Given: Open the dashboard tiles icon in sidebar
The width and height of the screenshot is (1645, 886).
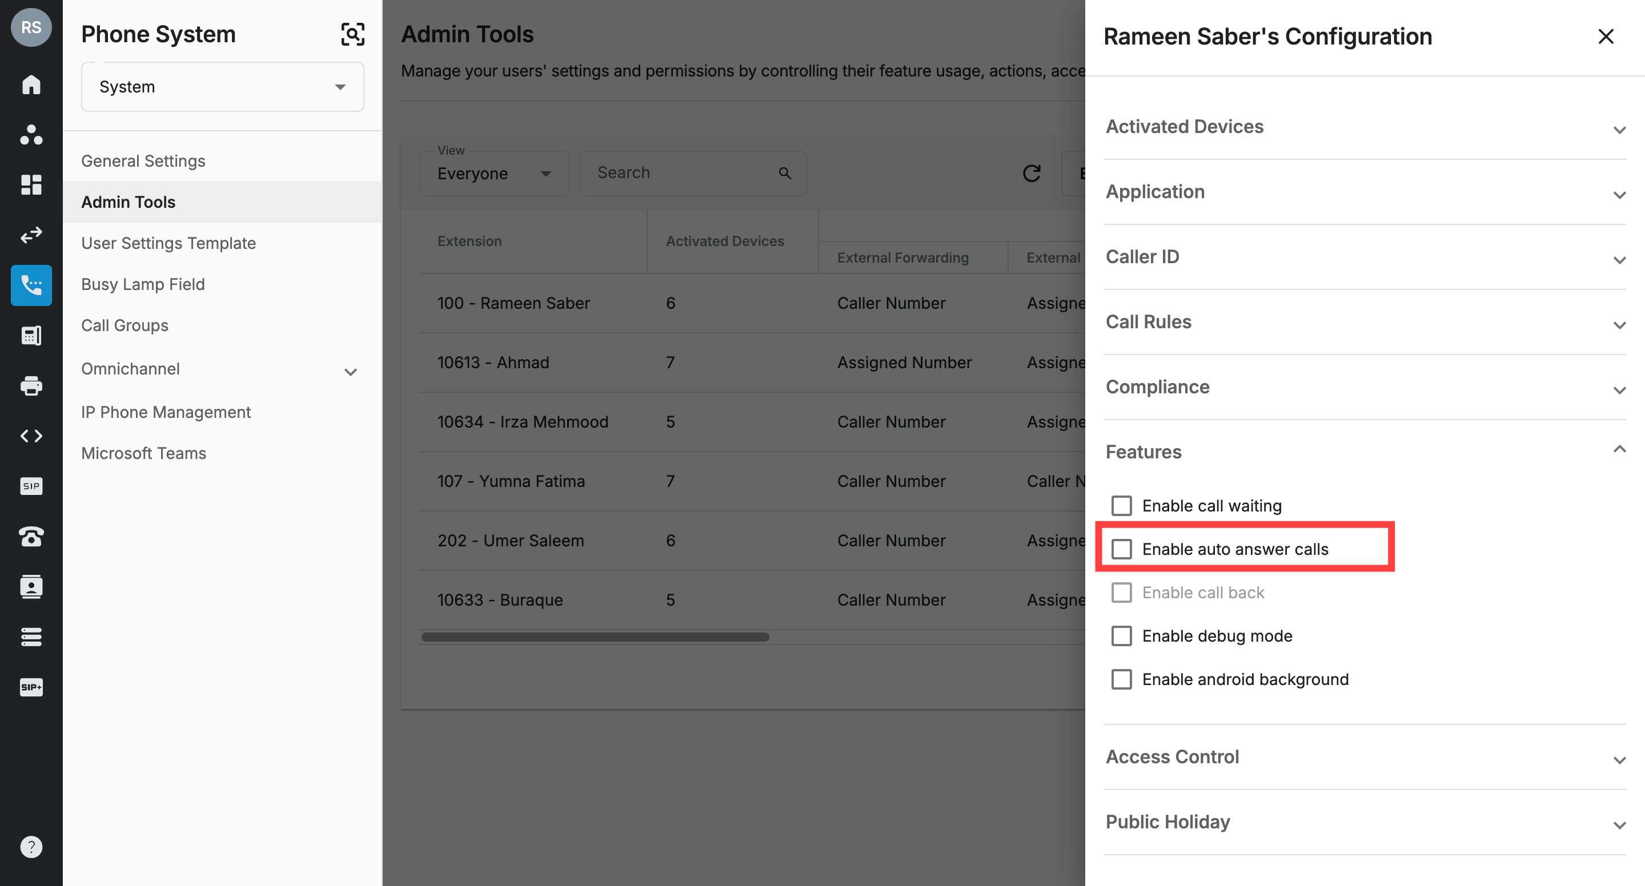Looking at the screenshot, I should point(31,184).
